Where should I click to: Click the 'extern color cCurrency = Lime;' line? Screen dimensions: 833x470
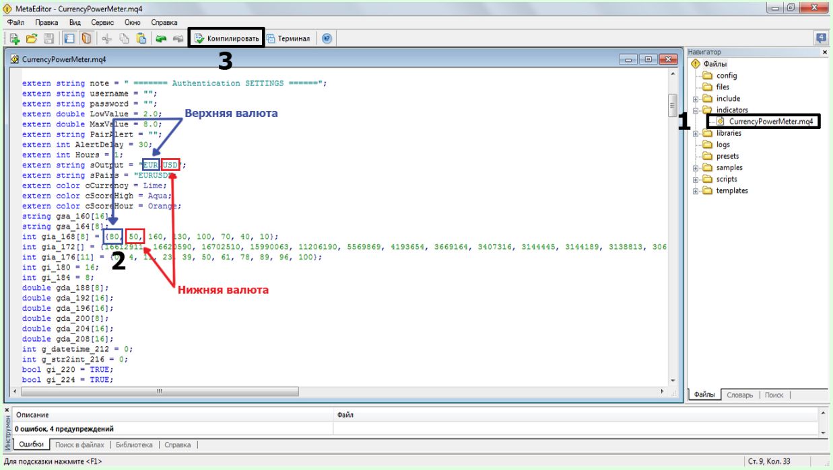point(94,186)
